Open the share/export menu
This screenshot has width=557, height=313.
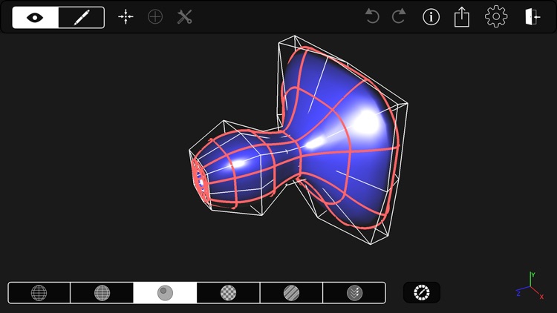462,17
